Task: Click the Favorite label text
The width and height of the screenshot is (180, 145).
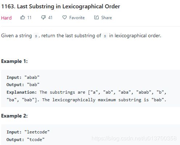Action: click(x=77, y=18)
